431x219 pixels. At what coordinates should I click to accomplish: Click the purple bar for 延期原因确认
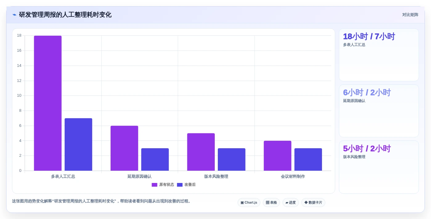124,148
